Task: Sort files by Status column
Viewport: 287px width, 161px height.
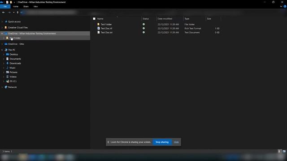Action: click(x=146, y=19)
